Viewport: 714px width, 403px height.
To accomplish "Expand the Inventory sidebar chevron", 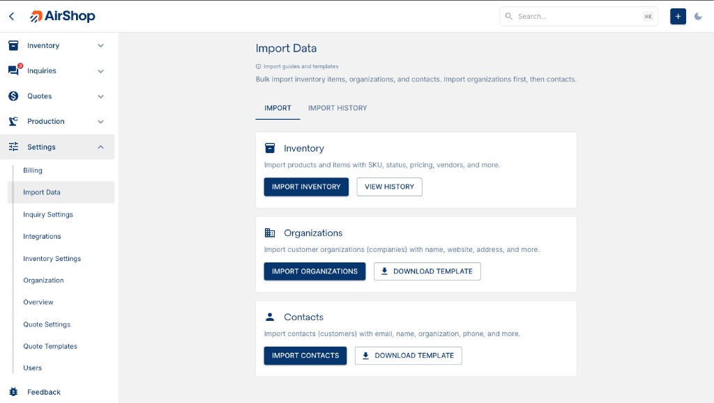I will (100, 46).
